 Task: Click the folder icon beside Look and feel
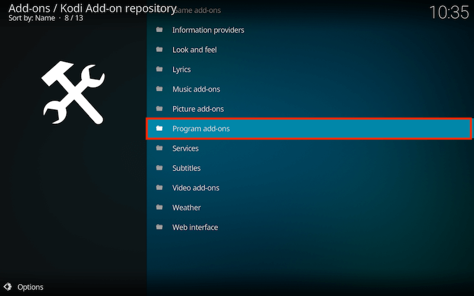coord(159,49)
